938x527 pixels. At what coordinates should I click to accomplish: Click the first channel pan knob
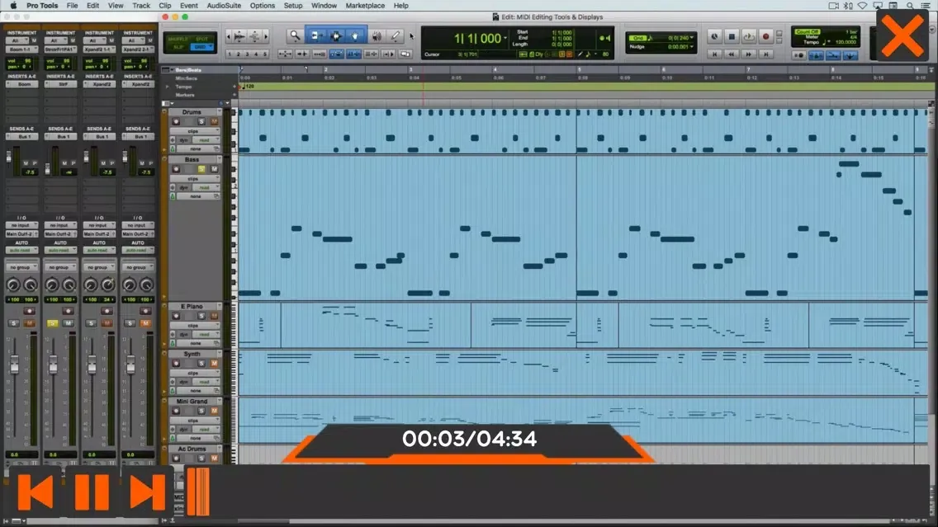click(x=12, y=285)
